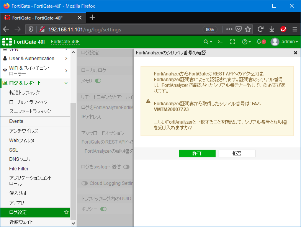The height and width of the screenshot is (227, 301).
Task: Toggle the ポリシー UUID switch
Action: click(x=103, y=209)
